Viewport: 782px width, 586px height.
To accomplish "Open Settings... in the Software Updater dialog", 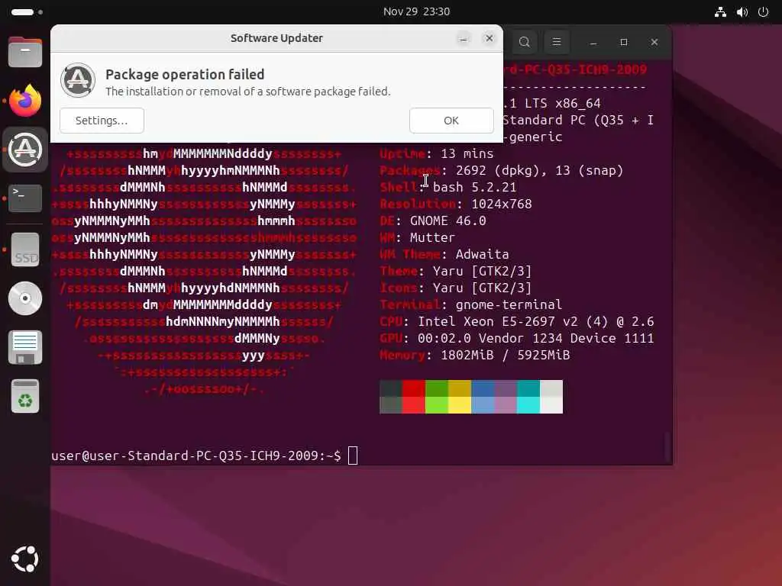I will point(102,121).
